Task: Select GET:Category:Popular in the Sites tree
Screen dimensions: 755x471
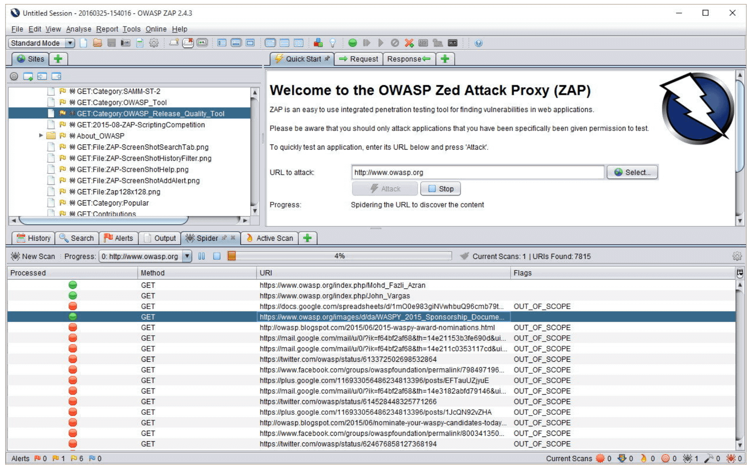Action: (x=112, y=203)
